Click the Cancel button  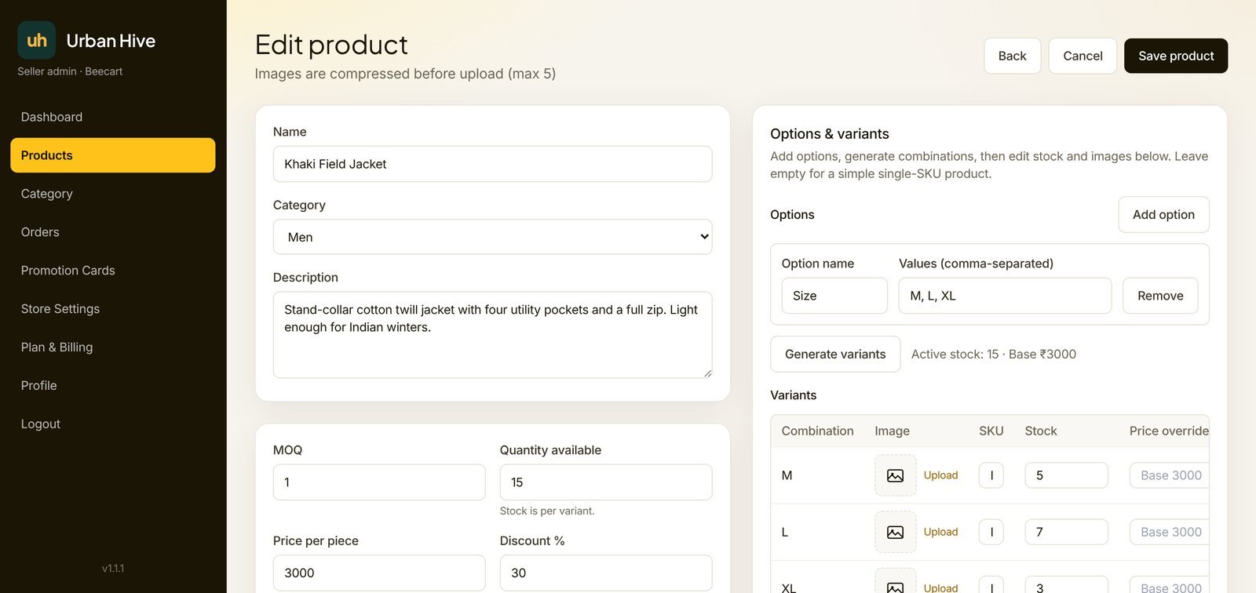(1083, 56)
